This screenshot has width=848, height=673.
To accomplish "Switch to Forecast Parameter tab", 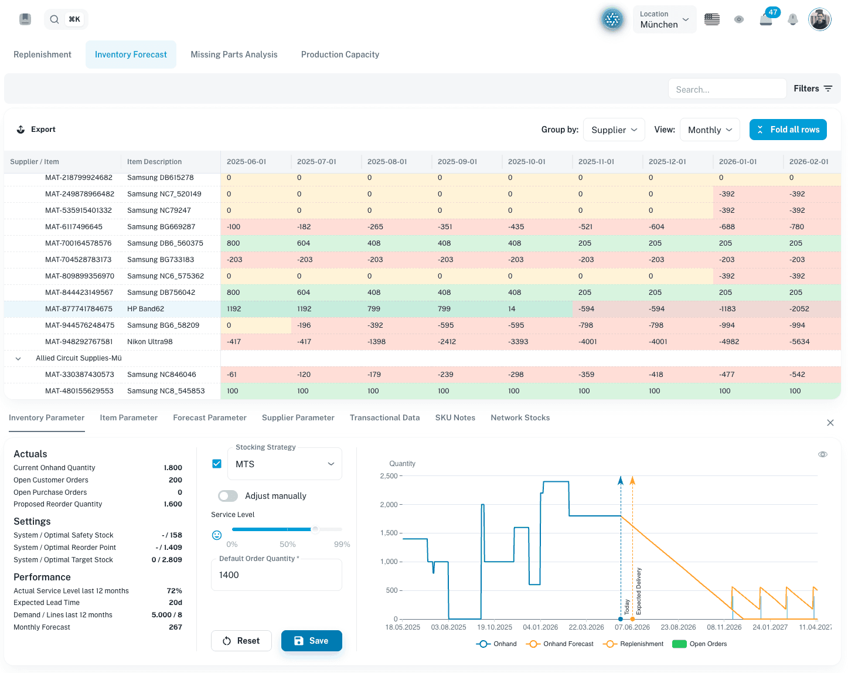I will click(x=210, y=418).
